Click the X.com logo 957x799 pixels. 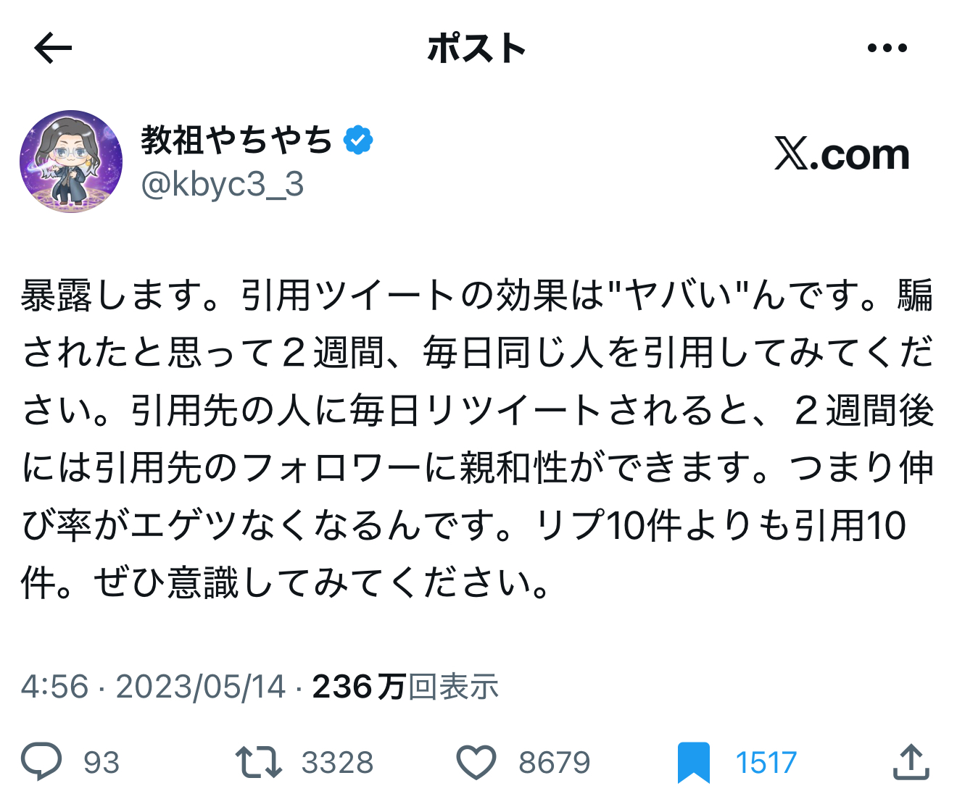point(842,154)
